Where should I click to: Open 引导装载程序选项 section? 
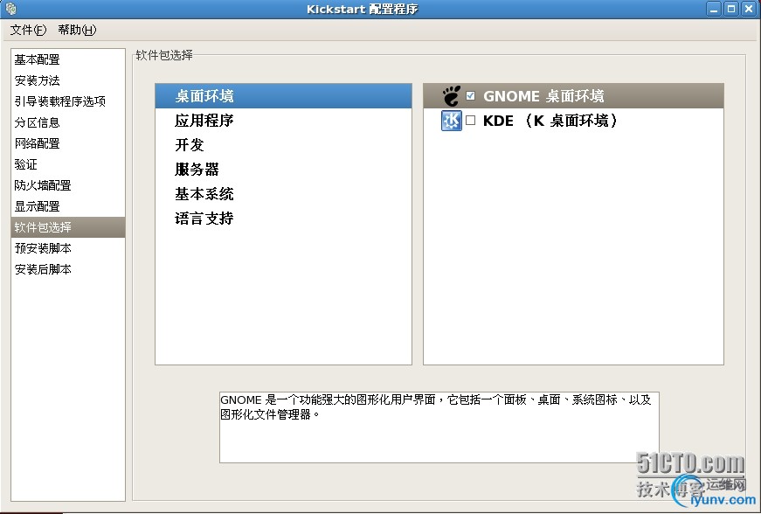click(68, 101)
